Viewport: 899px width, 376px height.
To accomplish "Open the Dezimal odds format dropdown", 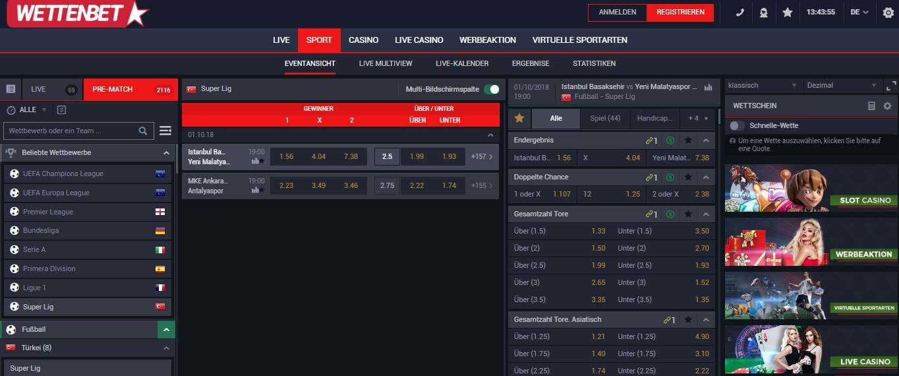I will [x=842, y=85].
